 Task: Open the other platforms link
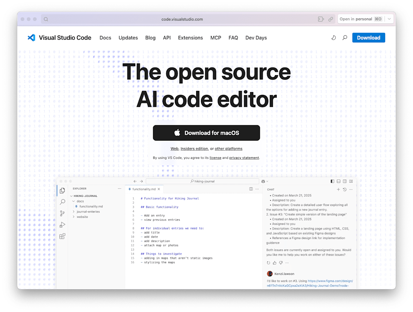click(x=229, y=149)
